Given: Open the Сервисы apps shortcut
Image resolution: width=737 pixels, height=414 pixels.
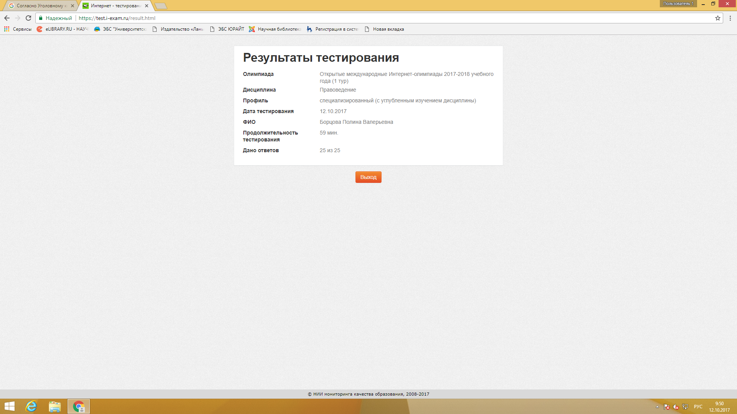Looking at the screenshot, I should coord(18,29).
